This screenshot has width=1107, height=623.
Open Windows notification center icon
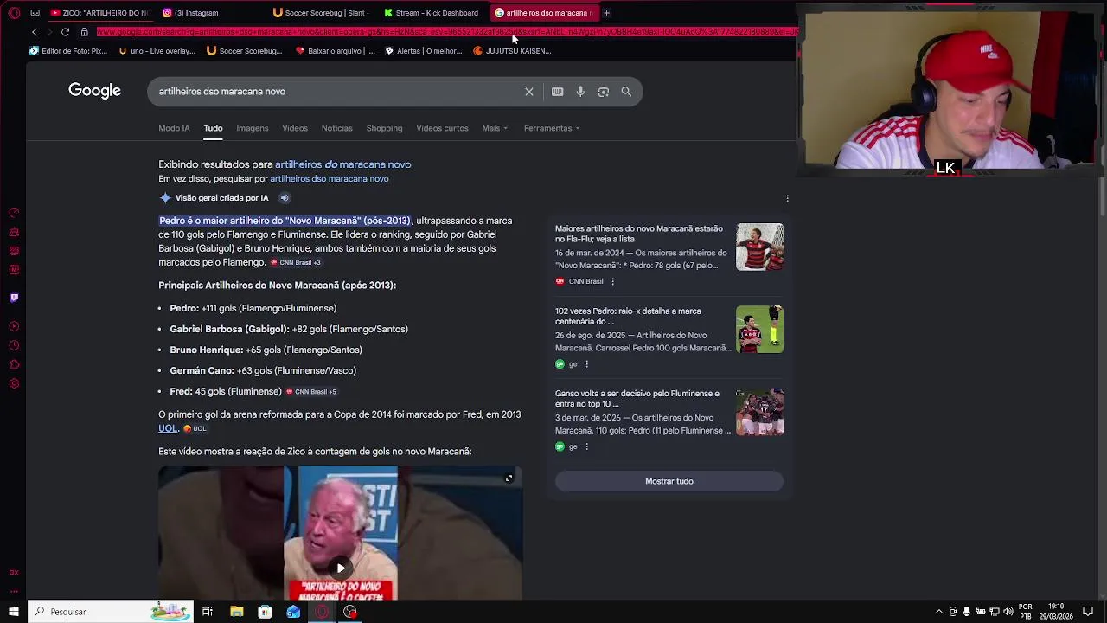(x=1088, y=612)
